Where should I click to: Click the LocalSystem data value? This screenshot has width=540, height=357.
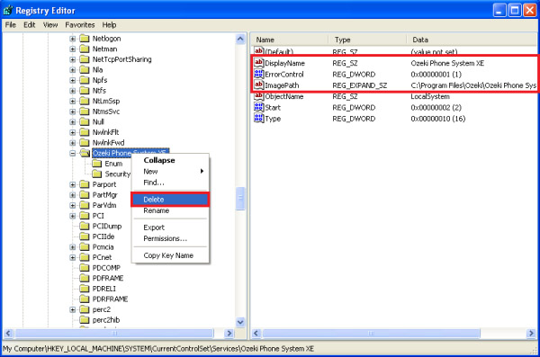[430, 96]
